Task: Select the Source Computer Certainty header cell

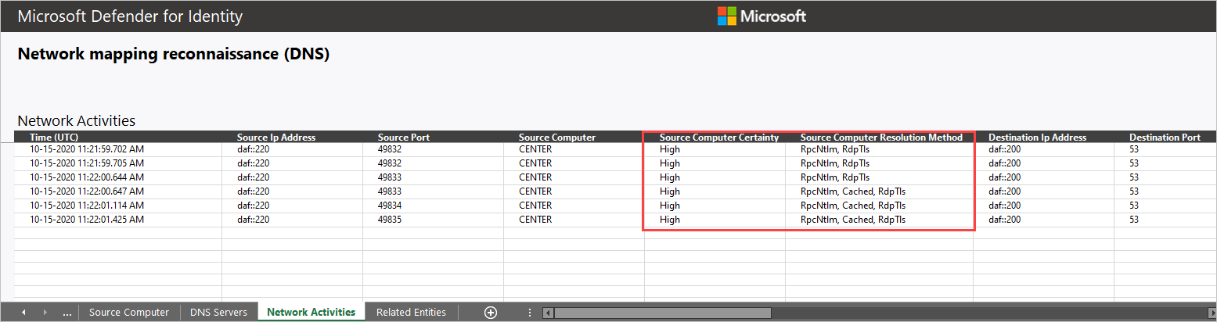Action: (x=715, y=137)
